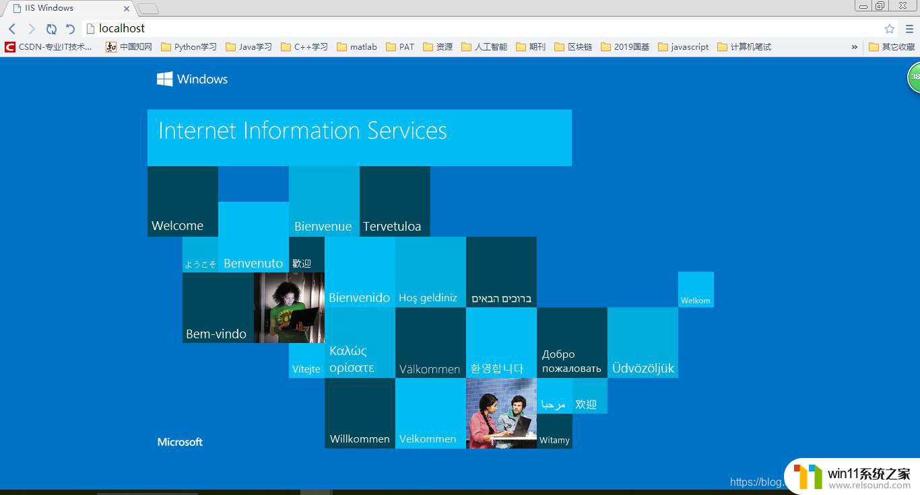Open the 期刊 bookmark folder
Screen dimensions: 920x495
point(531,47)
